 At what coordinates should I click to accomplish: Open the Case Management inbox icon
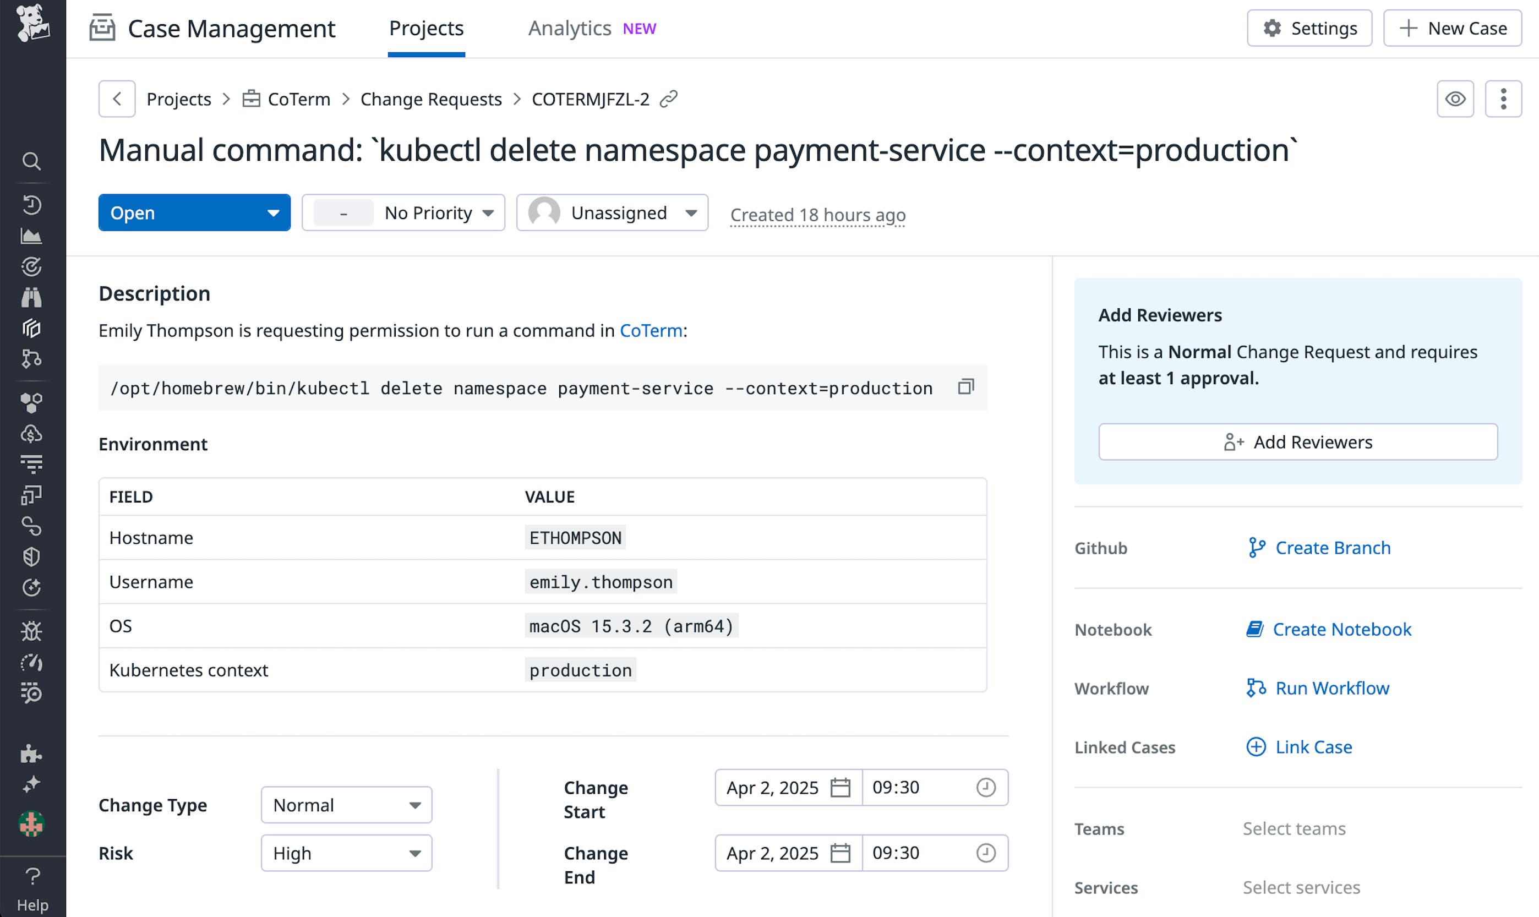point(102,28)
